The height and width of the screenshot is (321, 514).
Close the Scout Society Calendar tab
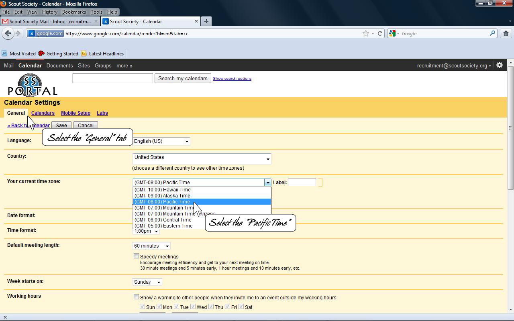[196, 21]
